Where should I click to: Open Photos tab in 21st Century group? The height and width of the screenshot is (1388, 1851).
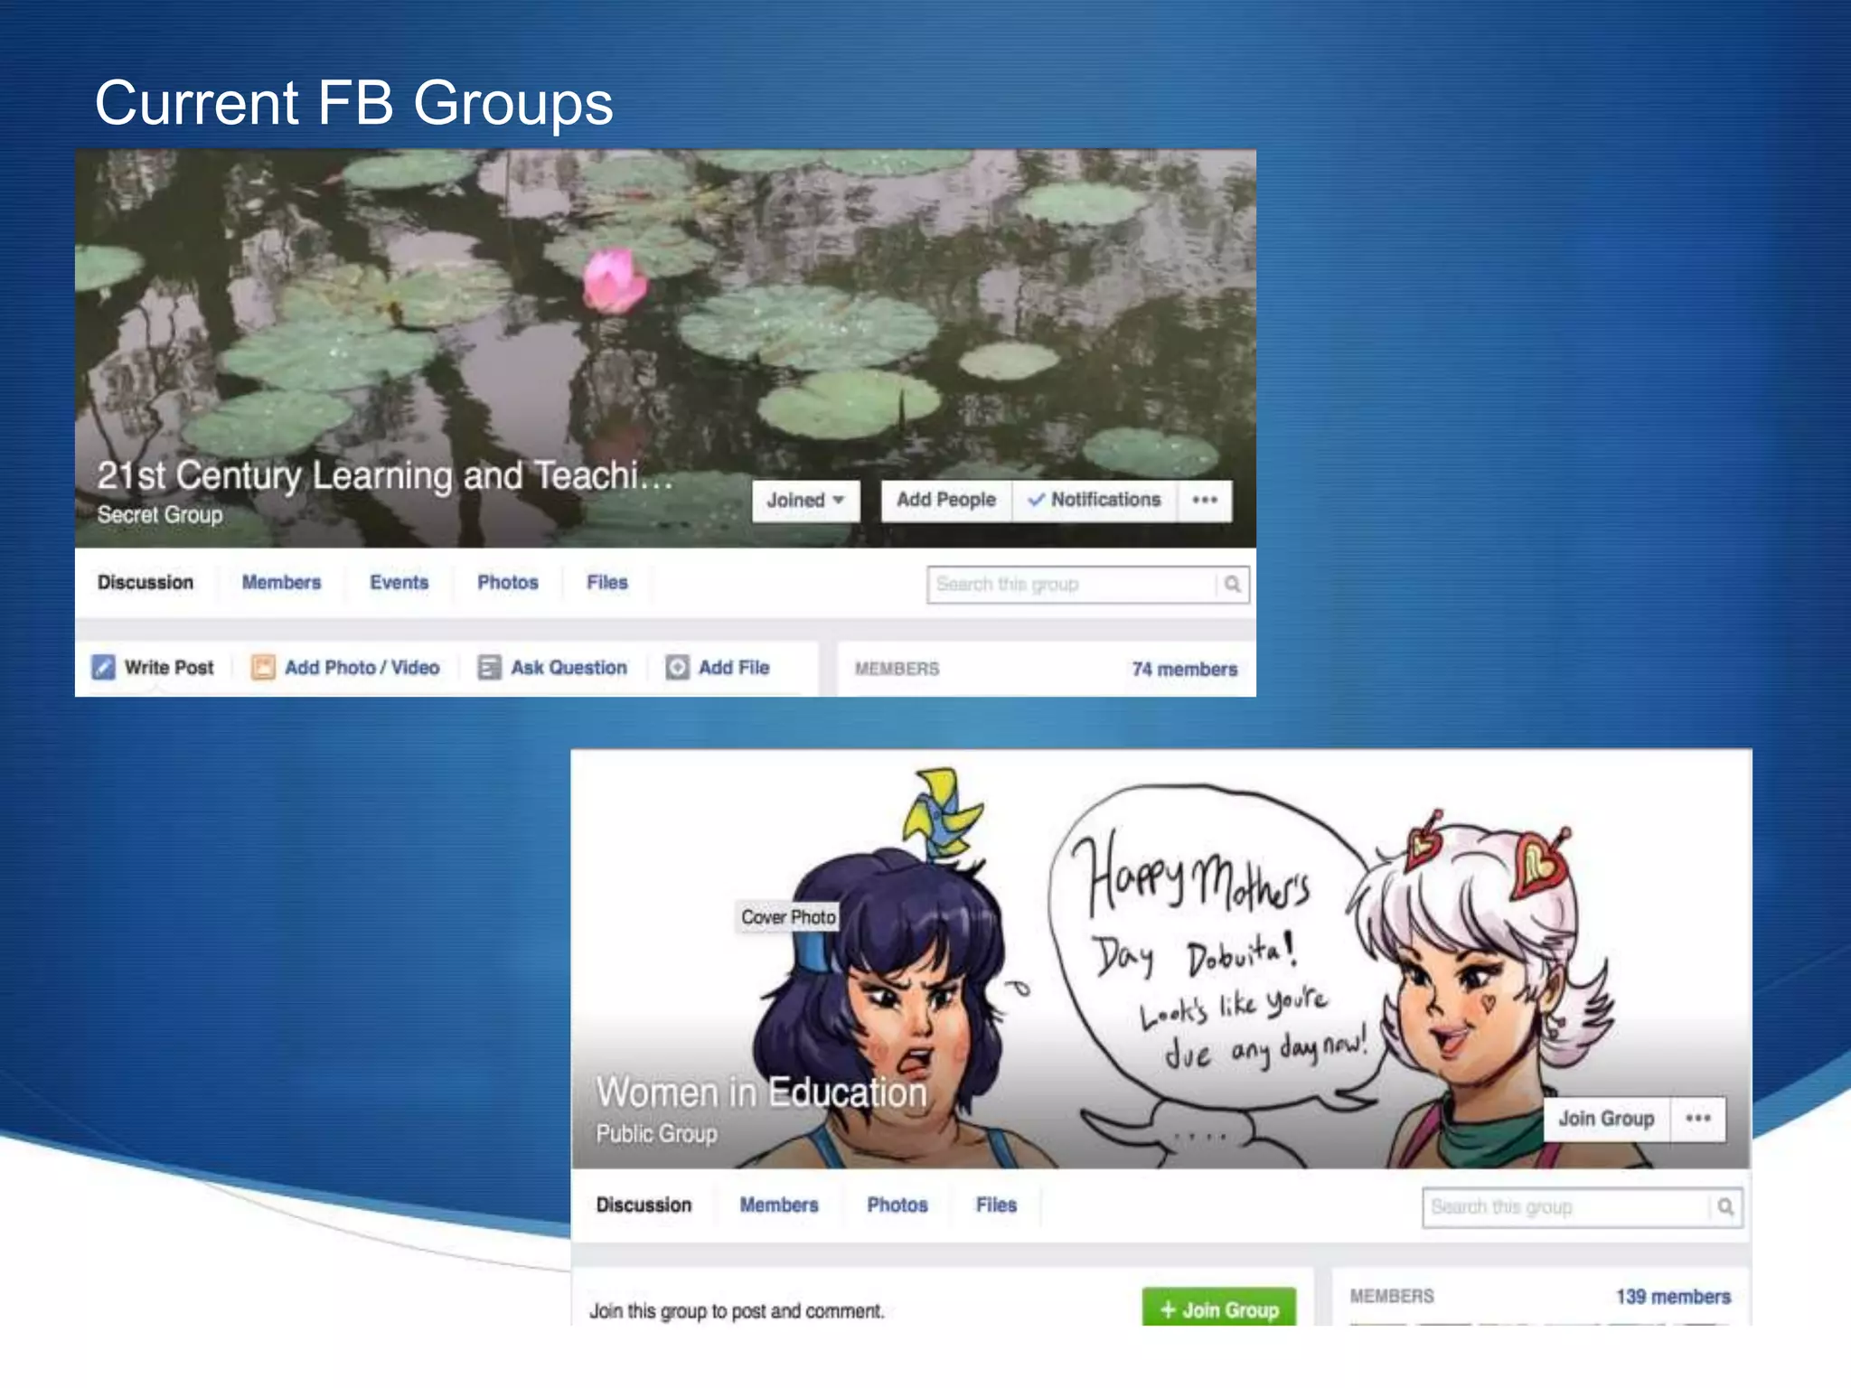point(508,583)
